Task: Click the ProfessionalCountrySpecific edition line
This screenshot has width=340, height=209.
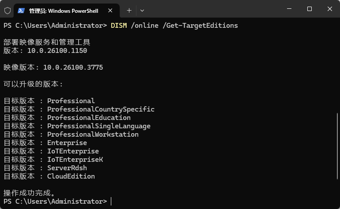Action: click(101, 109)
